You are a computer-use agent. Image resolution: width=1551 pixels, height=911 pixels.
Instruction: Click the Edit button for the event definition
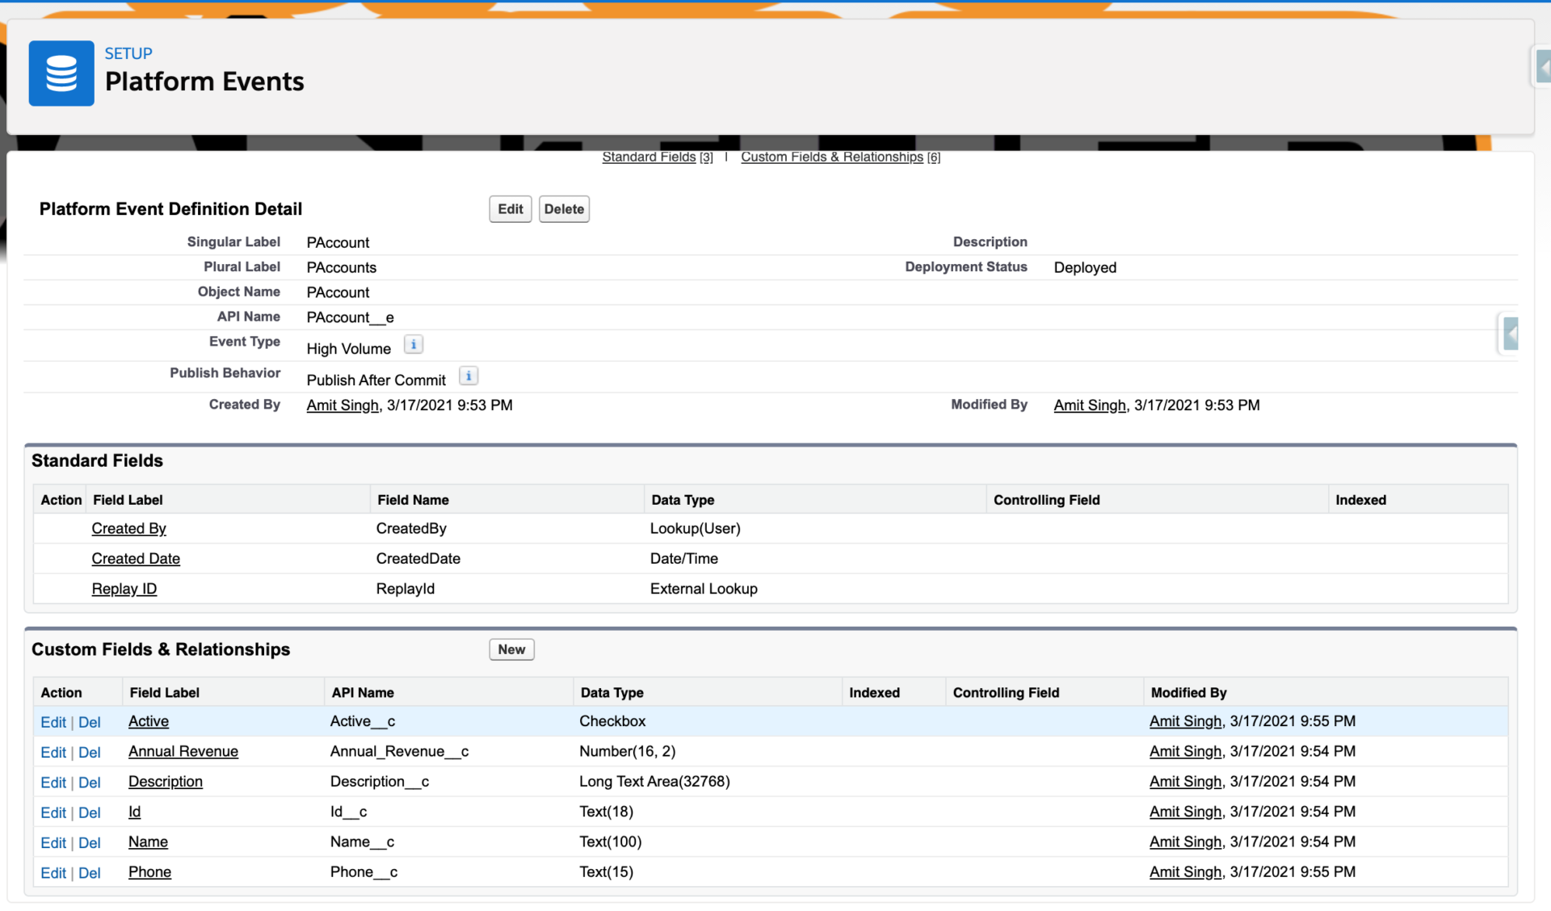tap(510, 208)
